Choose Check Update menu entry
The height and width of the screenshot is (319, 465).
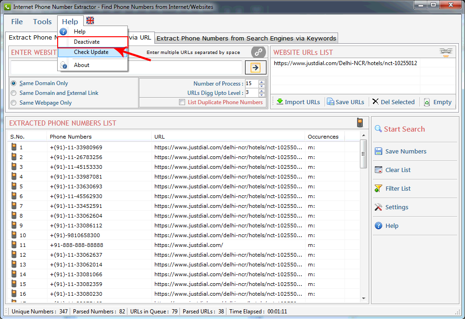93,52
